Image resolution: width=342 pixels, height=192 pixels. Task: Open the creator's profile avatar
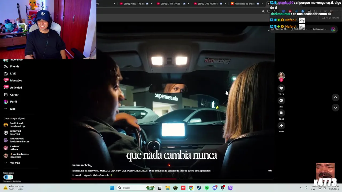(281, 76)
